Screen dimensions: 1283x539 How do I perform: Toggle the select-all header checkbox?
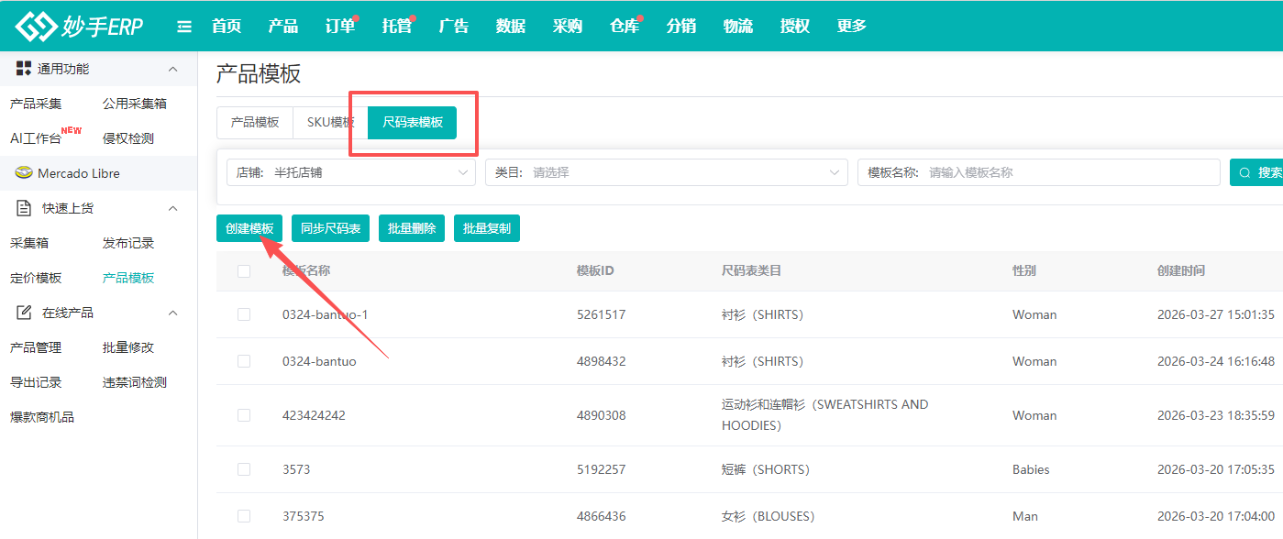click(244, 270)
